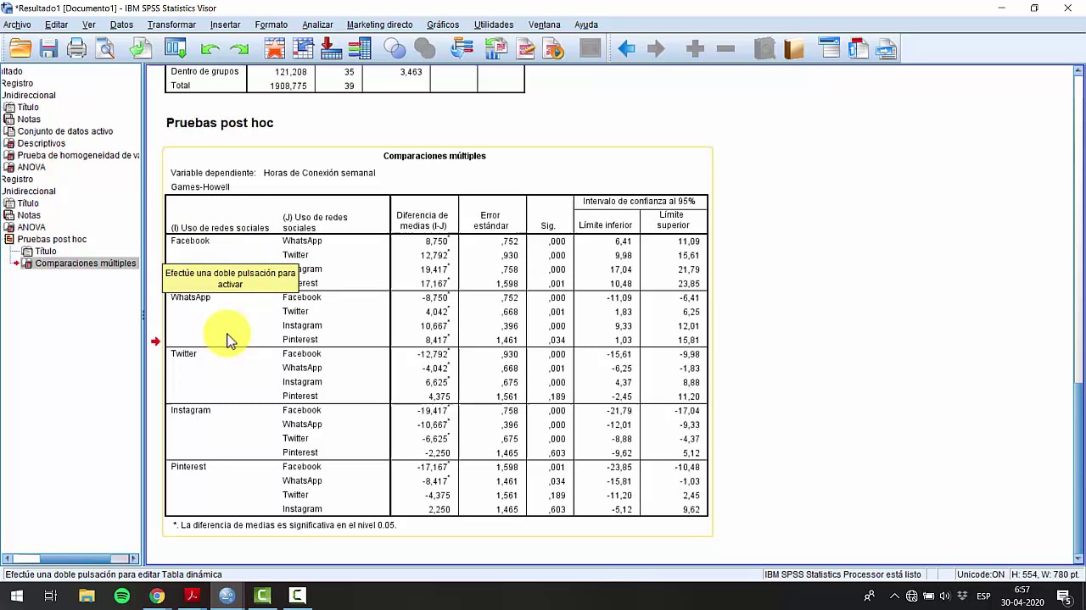
Task: Click the Open folder toolbar icon
Action: click(20, 49)
